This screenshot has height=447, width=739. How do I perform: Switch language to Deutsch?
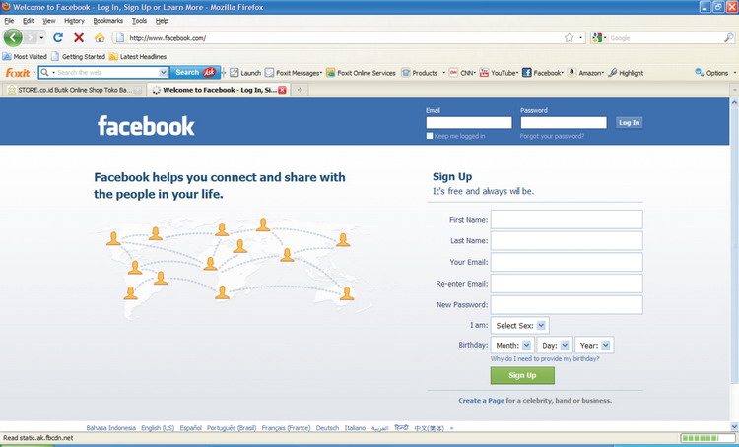[x=327, y=428]
